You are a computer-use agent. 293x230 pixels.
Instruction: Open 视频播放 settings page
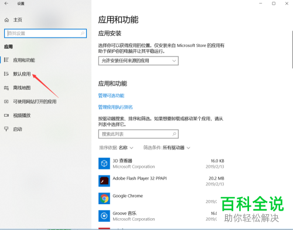coord(22,116)
